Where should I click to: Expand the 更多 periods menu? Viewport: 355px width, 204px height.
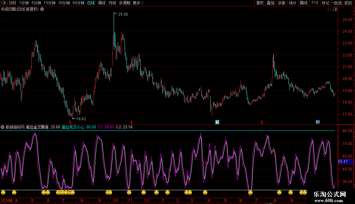click(x=138, y=3)
